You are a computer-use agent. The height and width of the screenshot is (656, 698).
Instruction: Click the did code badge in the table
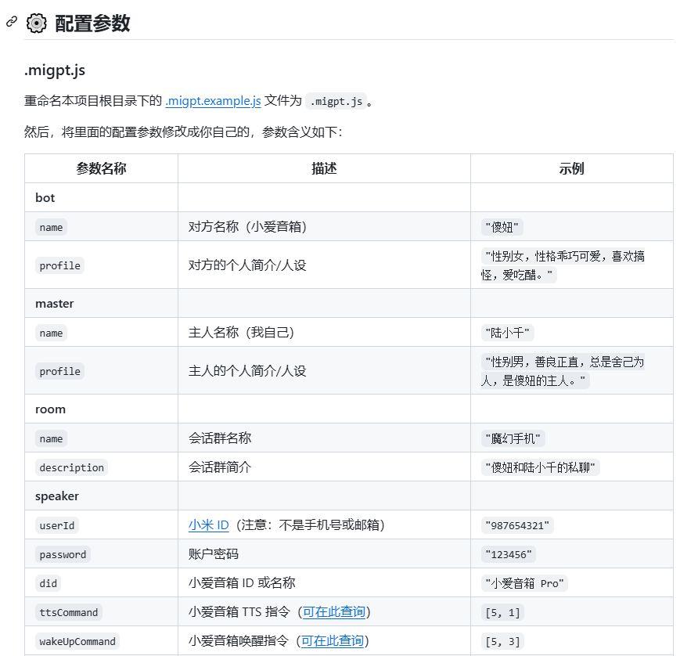tap(48, 583)
